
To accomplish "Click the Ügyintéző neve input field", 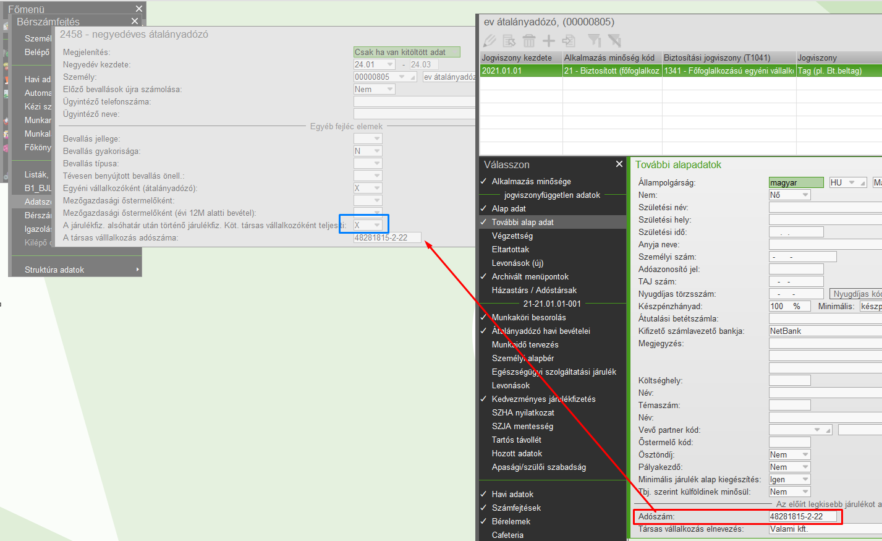I will 414,114.
